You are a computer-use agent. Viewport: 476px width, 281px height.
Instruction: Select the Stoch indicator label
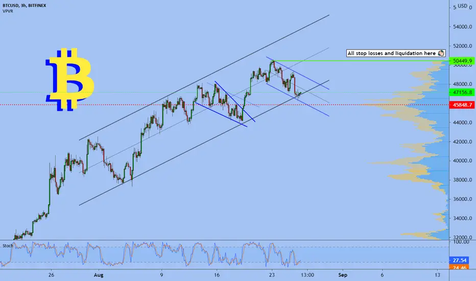[x=8, y=245]
